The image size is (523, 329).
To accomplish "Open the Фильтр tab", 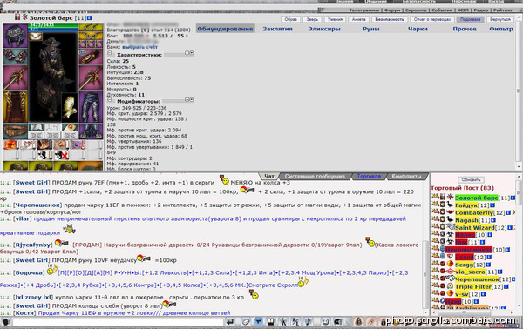I will click(x=501, y=29).
